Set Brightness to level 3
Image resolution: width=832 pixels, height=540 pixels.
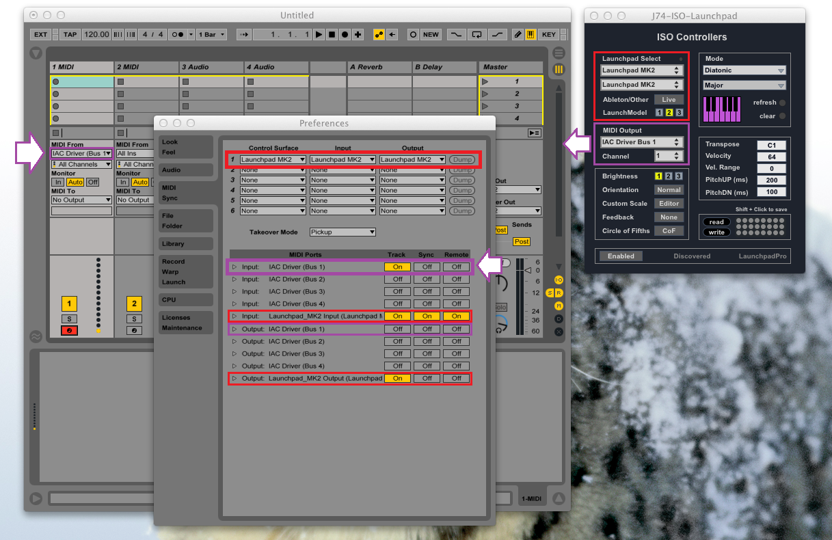[679, 176]
